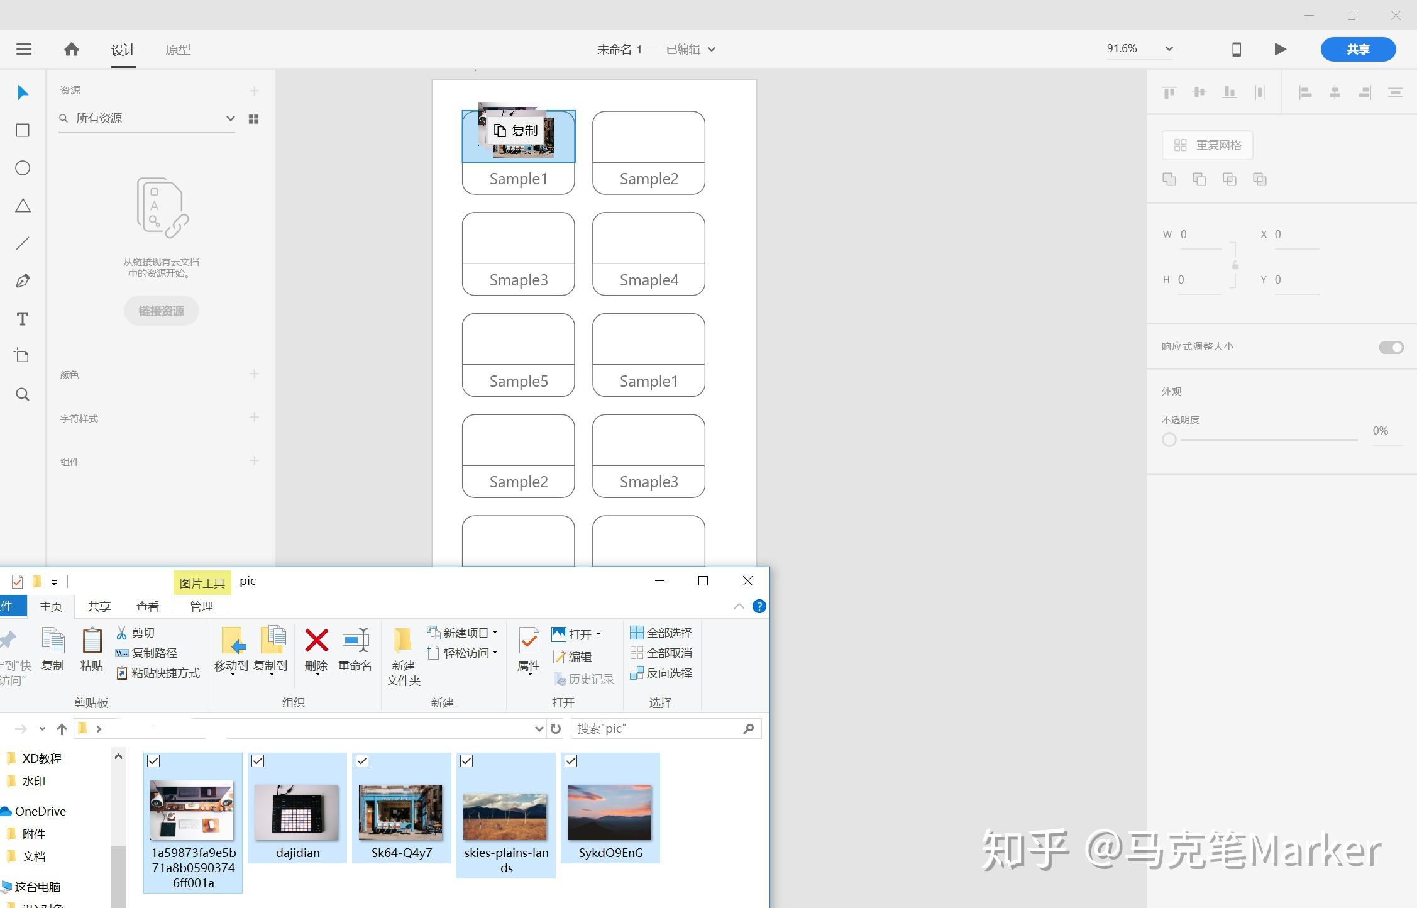This screenshot has width=1417, height=908.
Task: Open the 未命名-1 document name dropdown
Action: 710,49
